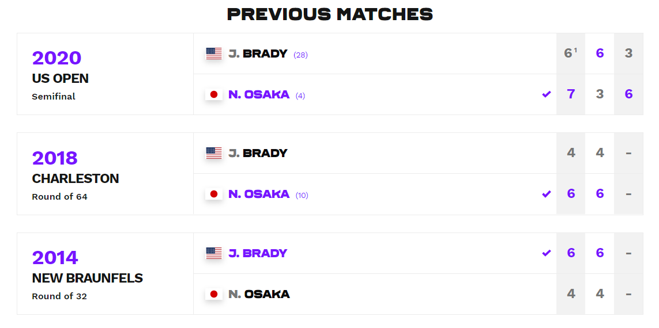Open N. Osaka's player name in the 2020 match
659x328 pixels.
259,94
